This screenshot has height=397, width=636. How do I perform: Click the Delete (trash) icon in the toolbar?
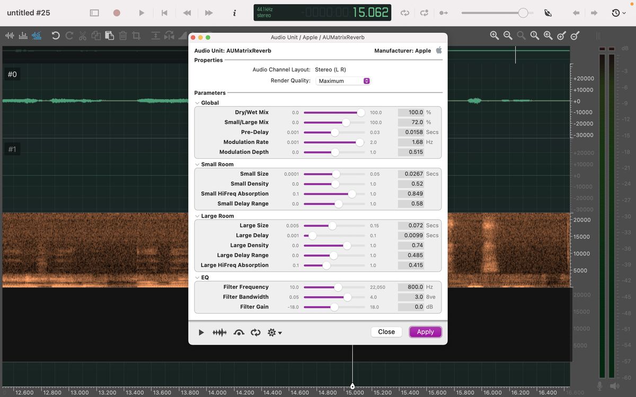[122, 35]
